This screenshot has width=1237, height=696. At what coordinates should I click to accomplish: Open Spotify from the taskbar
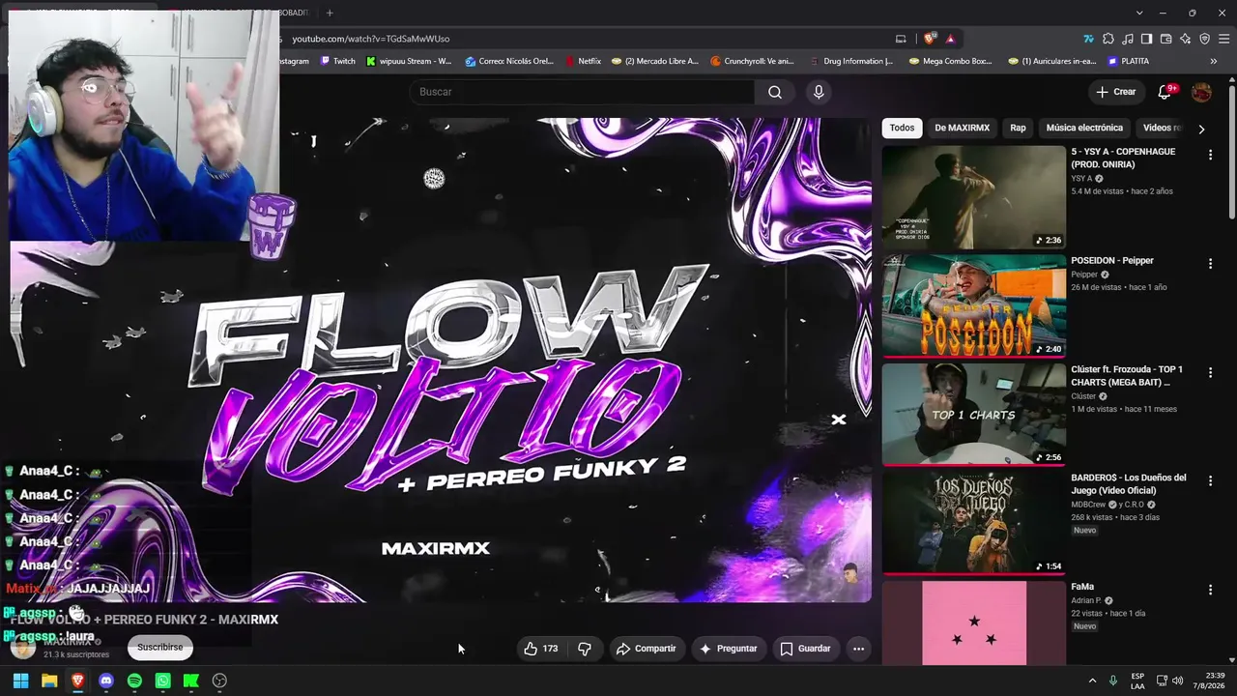pyautogui.click(x=134, y=681)
